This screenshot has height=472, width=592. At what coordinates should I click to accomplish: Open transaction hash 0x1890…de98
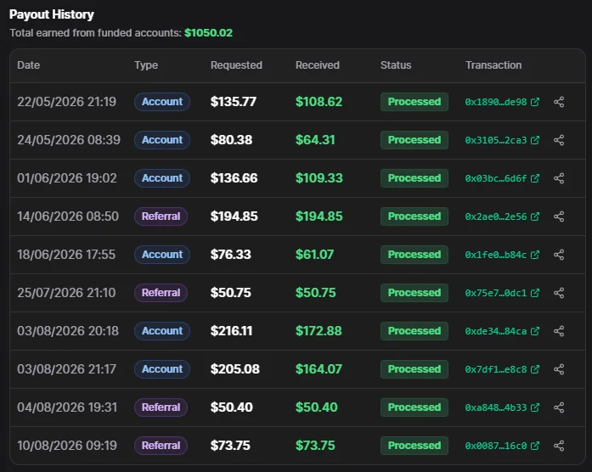pos(496,102)
